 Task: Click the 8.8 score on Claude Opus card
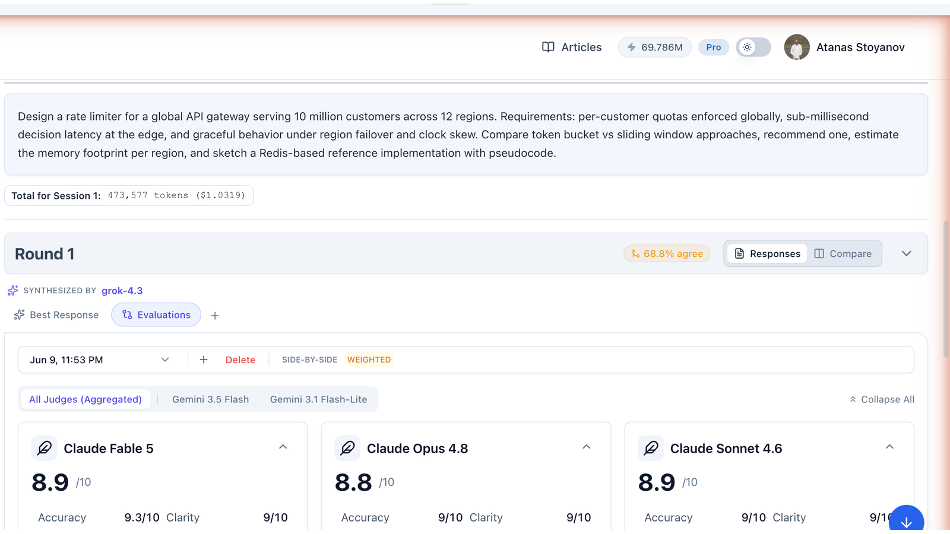click(x=353, y=482)
